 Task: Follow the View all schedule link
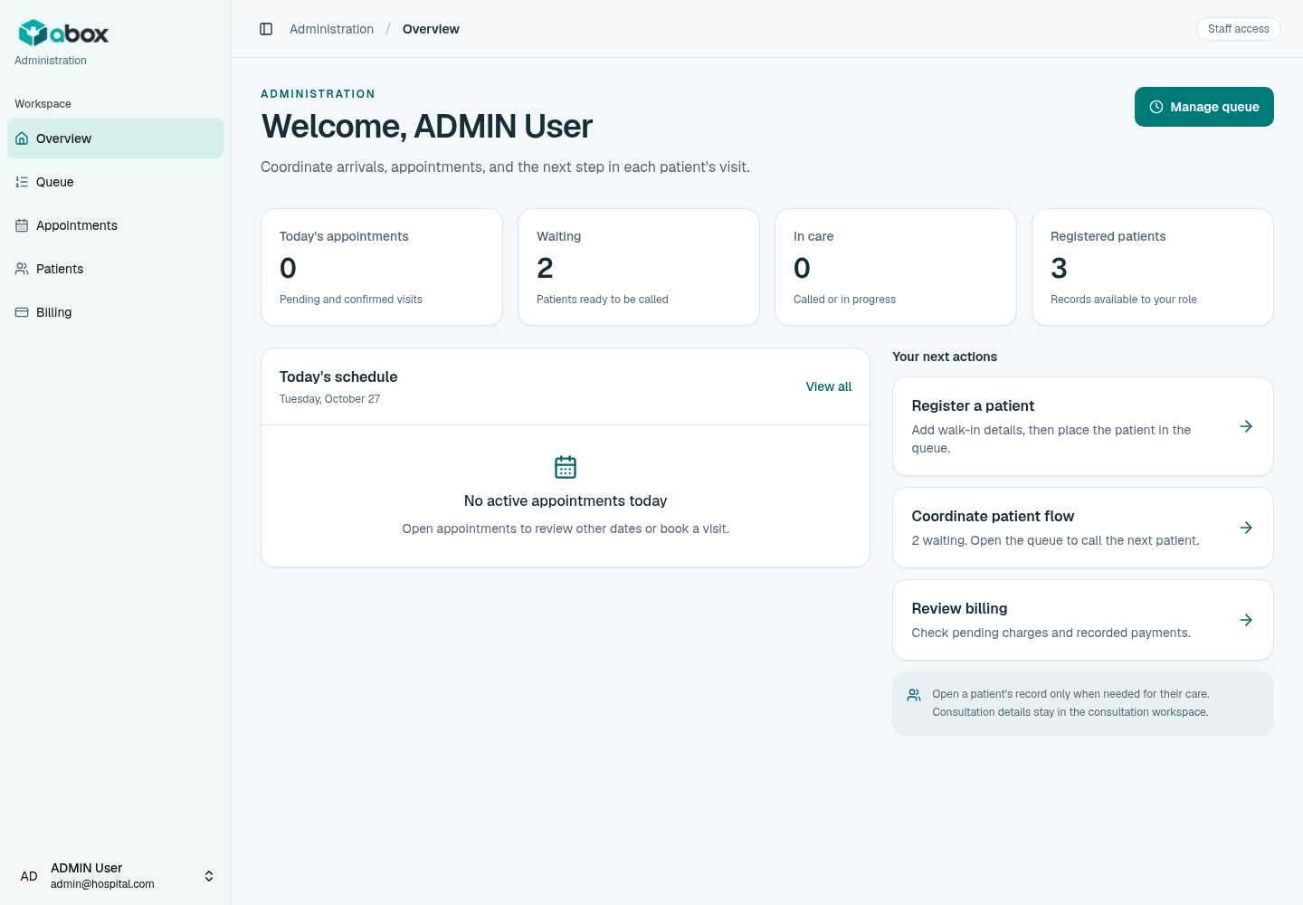[829, 386]
